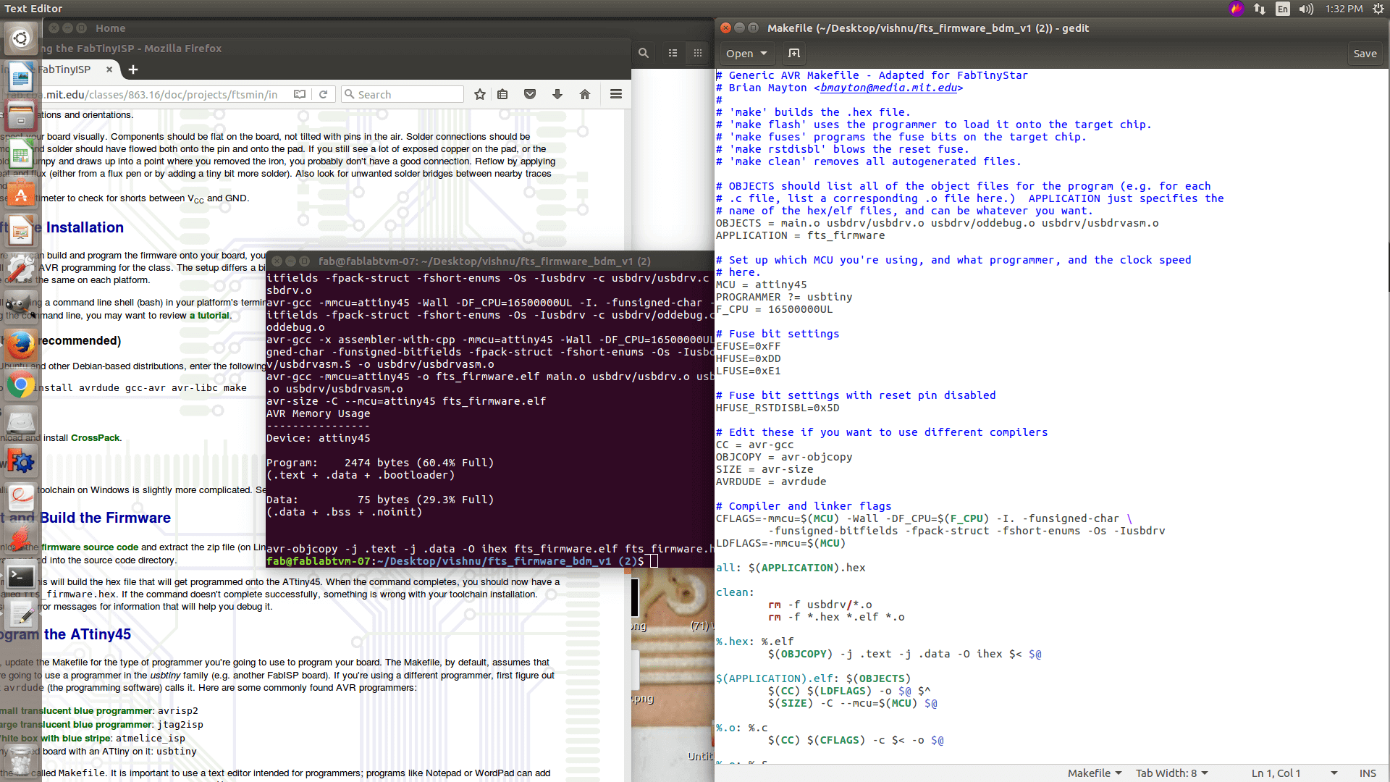
Task: Click the 1:32 PM clock
Action: (1344, 9)
